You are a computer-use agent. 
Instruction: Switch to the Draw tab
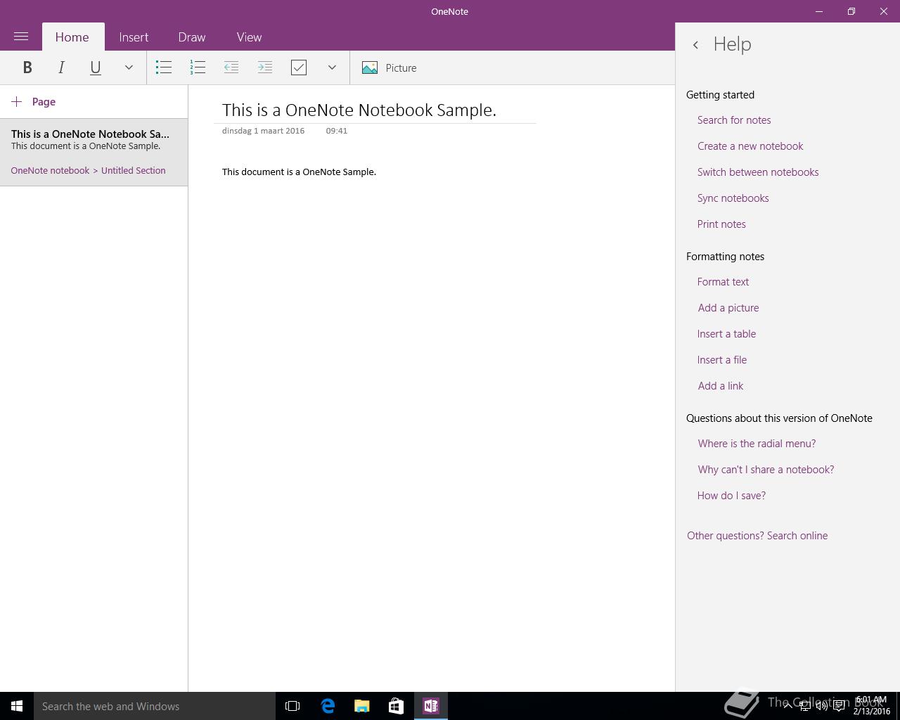pos(192,37)
